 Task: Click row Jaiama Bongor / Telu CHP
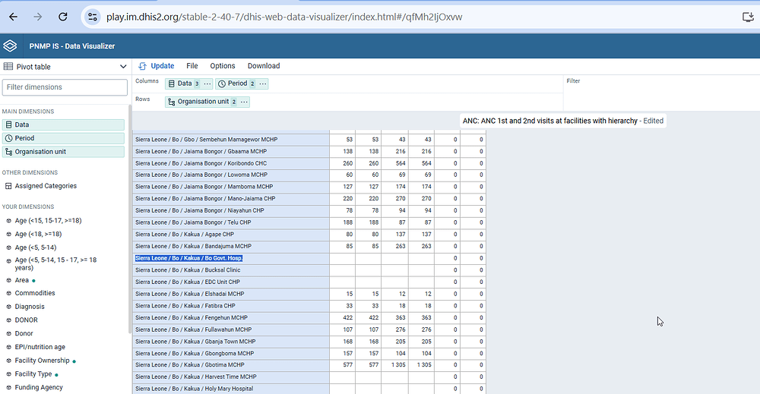(231, 222)
